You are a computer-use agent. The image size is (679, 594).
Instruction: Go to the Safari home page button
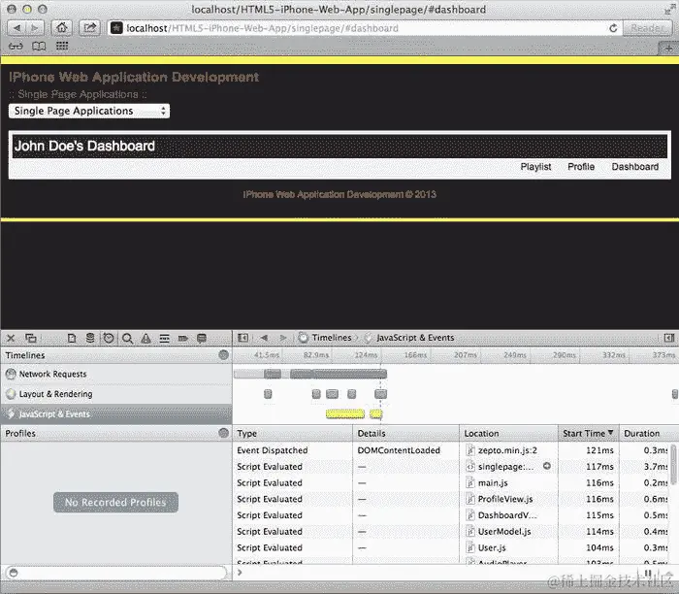(62, 28)
